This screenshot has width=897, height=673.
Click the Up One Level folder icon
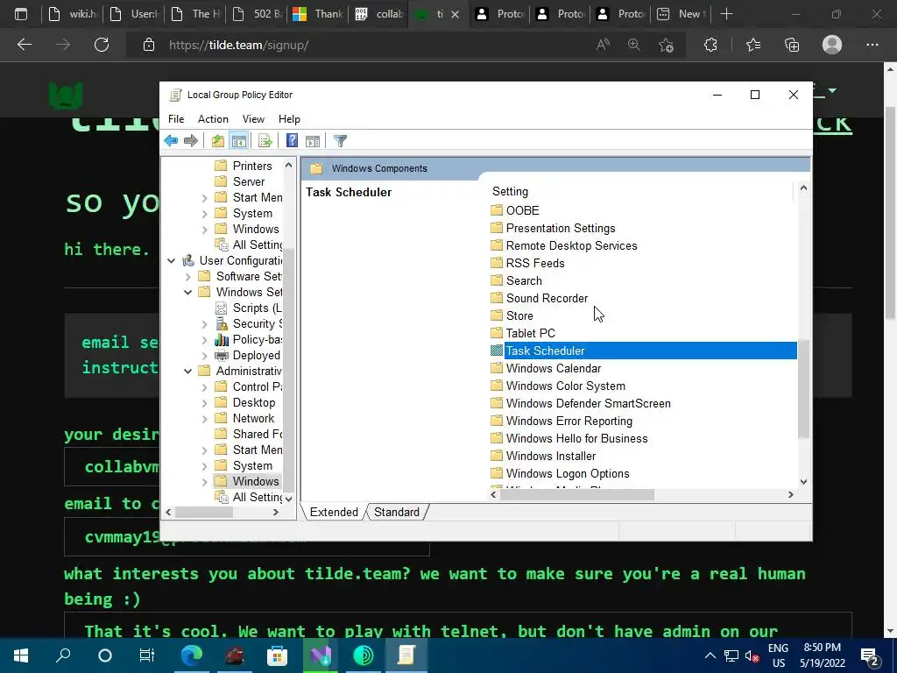point(218,141)
